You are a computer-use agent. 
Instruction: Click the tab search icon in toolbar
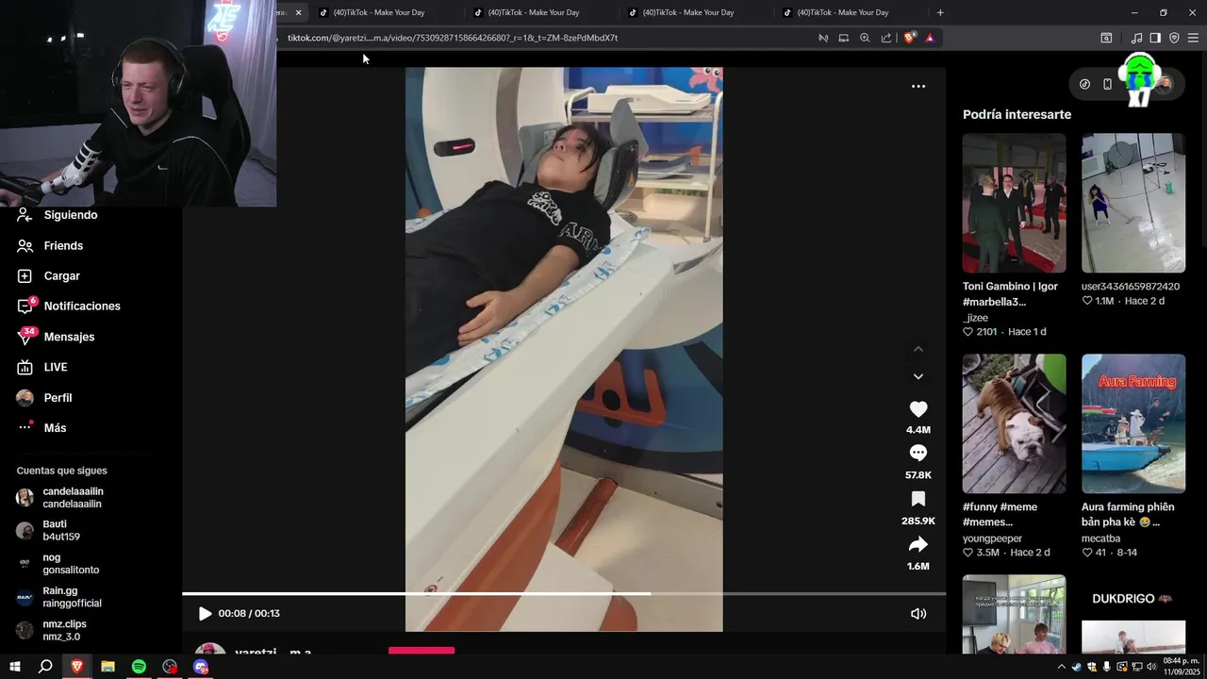pos(1106,38)
